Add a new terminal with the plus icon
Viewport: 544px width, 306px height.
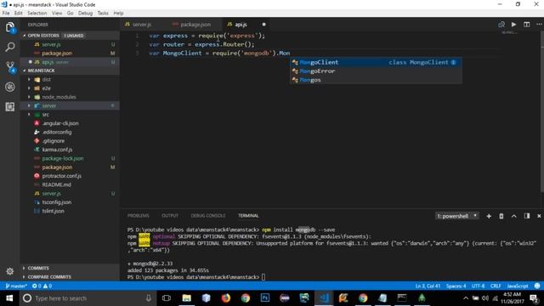(489, 216)
